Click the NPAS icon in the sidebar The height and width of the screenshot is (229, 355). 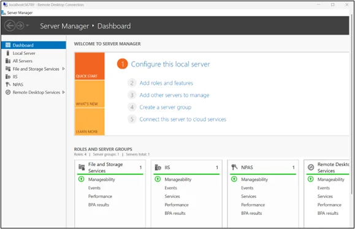pos(8,84)
